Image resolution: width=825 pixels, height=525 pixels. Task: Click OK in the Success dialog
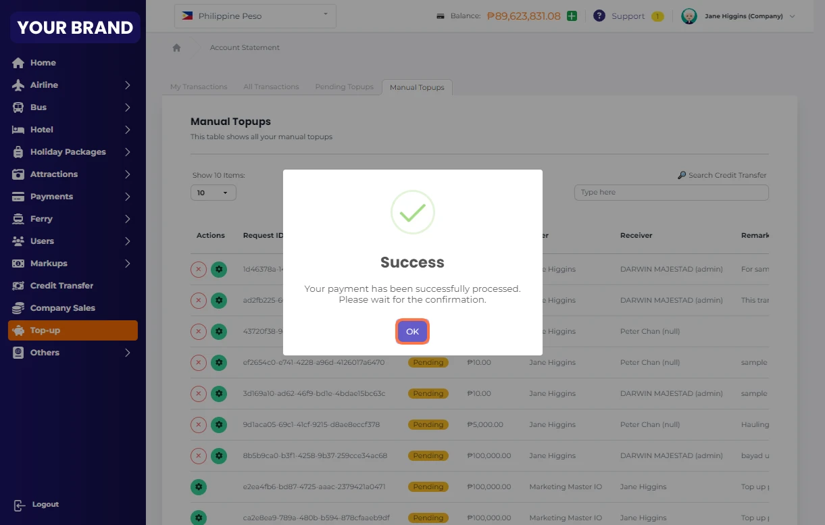pos(412,331)
